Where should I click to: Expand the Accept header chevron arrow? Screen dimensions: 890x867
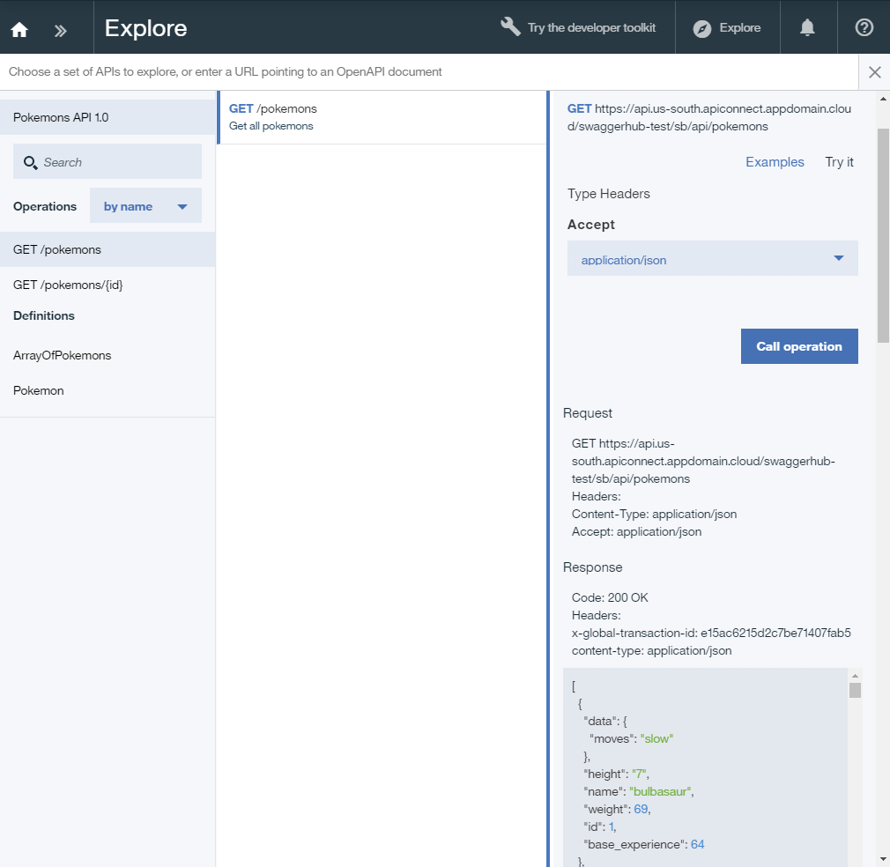coord(840,258)
